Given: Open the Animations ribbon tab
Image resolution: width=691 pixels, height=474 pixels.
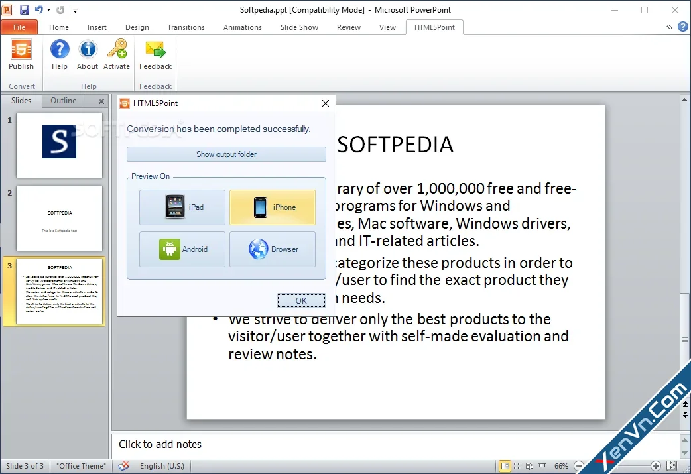Looking at the screenshot, I should (242, 27).
